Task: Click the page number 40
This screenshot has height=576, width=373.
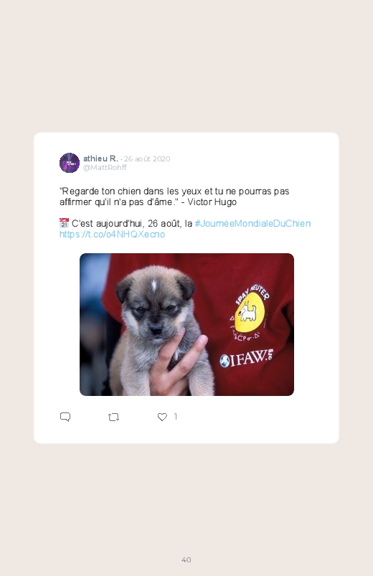Action: (x=186, y=560)
